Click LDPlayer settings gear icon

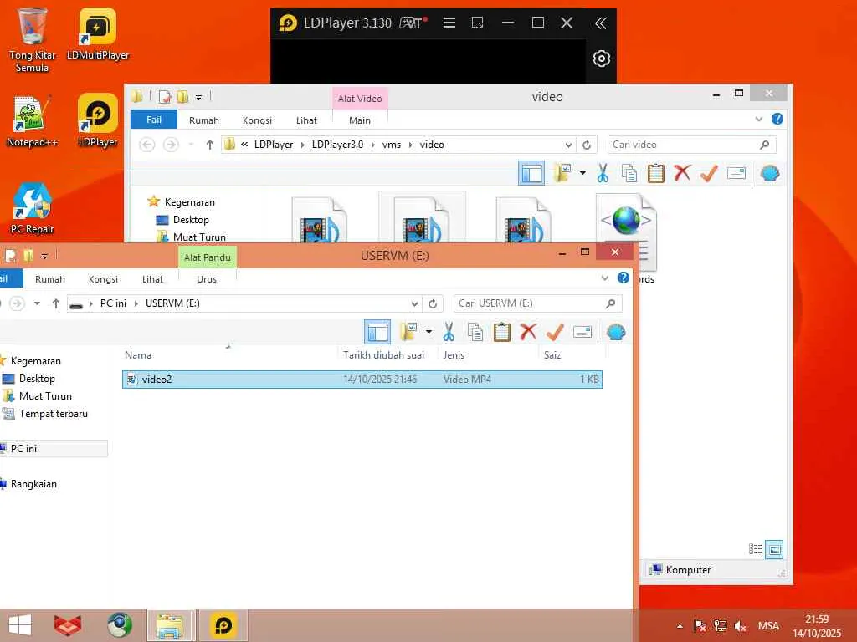click(601, 59)
